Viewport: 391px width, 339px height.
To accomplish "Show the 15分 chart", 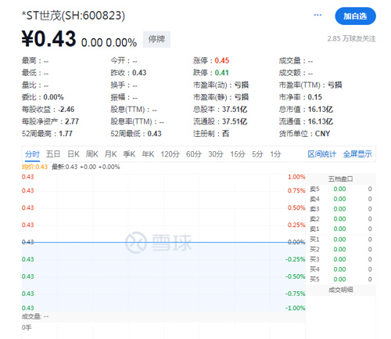I will 238,154.
